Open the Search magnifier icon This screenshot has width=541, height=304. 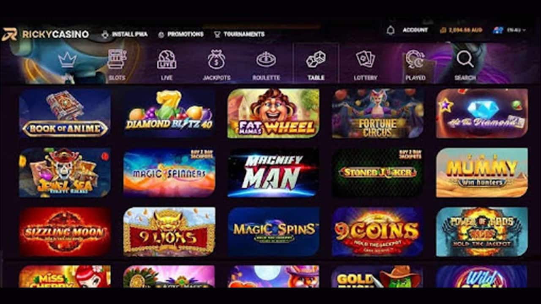click(x=465, y=59)
